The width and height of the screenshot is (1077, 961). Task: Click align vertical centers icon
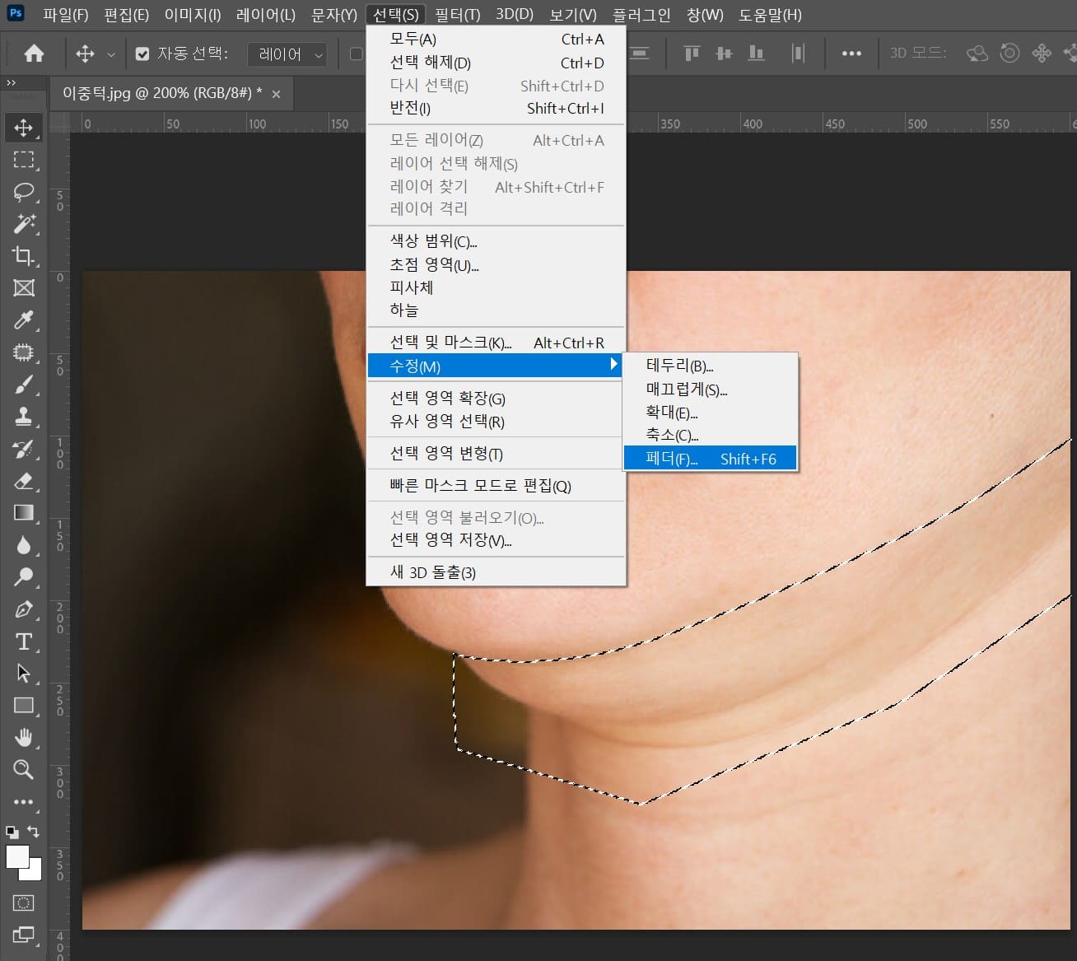point(724,54)
